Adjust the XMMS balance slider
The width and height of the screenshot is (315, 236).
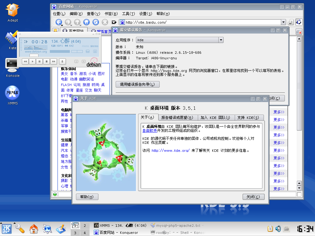[x=77, y=51]
